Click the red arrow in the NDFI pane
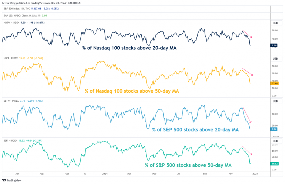285x184 pixels. 247,72
